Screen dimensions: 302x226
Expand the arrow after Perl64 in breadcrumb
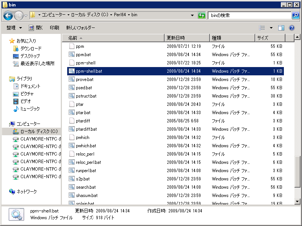tap(129, 15)
